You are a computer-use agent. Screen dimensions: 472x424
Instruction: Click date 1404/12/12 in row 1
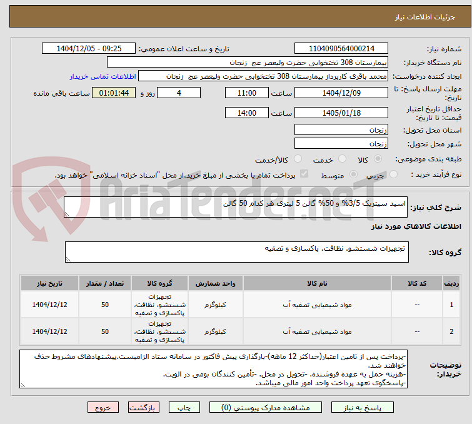click(49, 305)
